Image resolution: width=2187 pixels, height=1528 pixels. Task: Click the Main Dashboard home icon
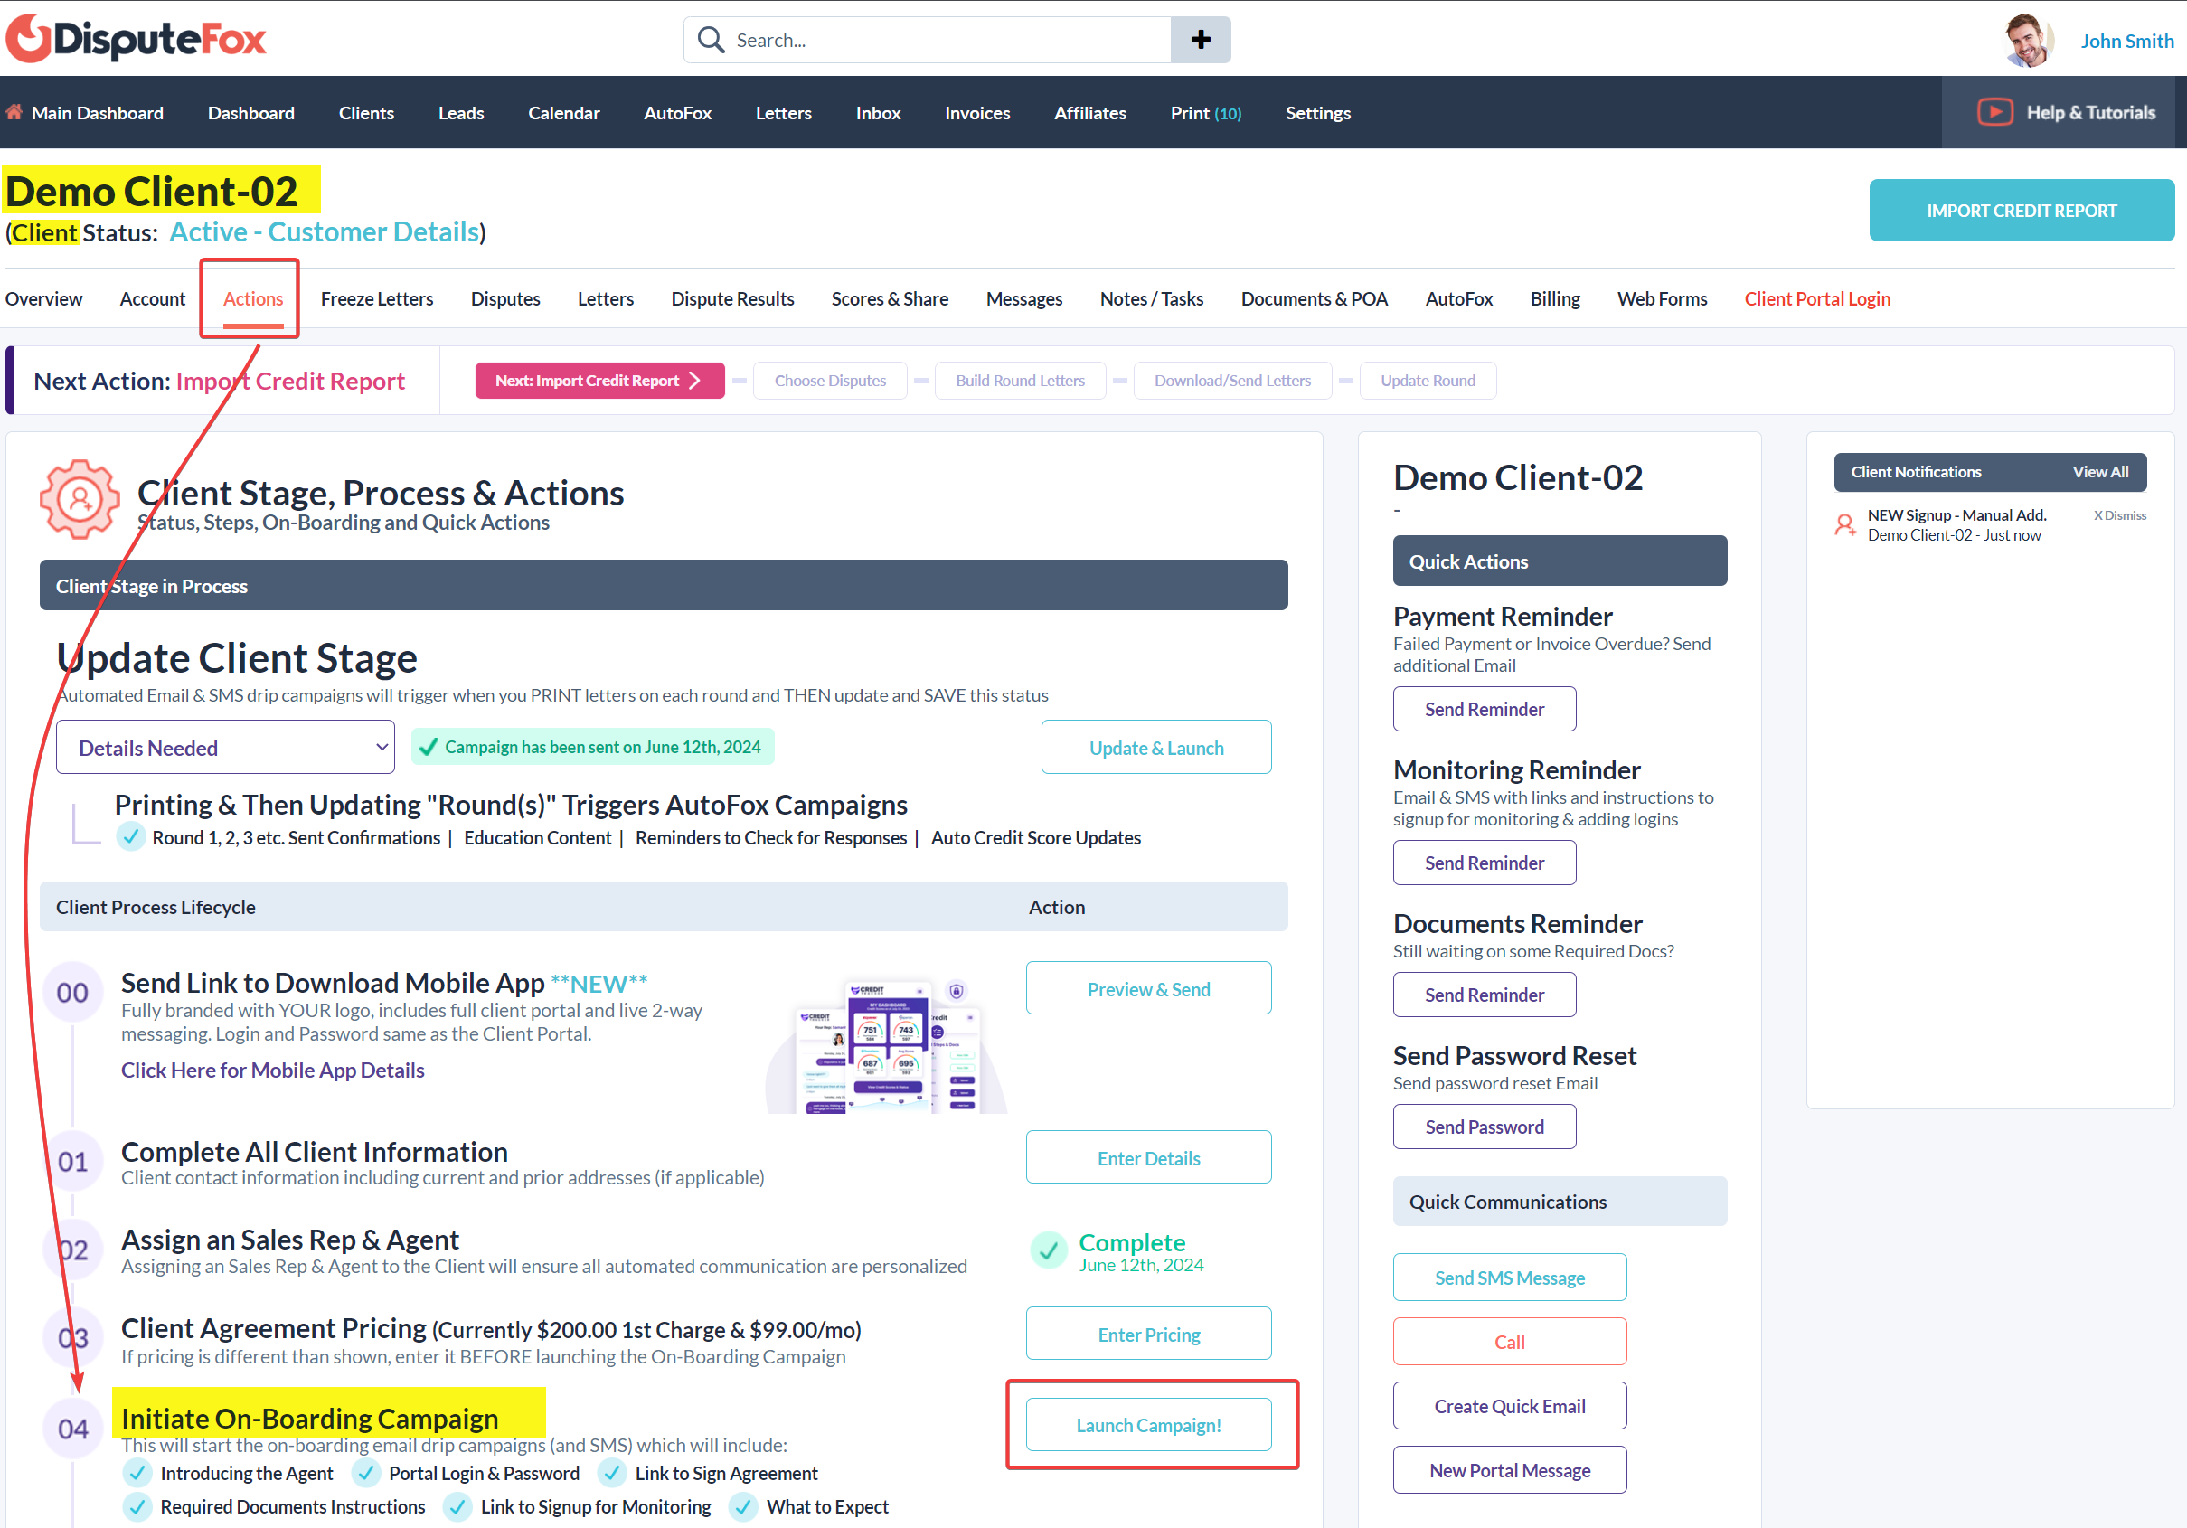pos(14,112)
